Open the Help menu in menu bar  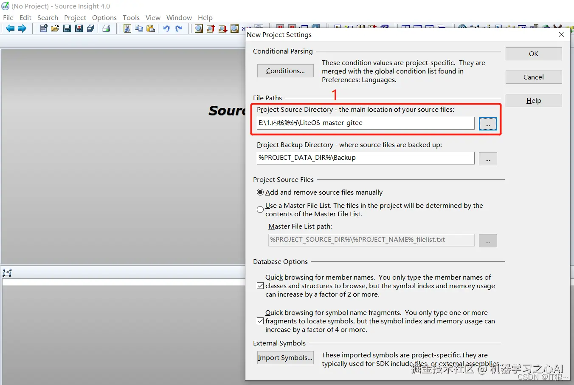pyautogui.click(x=205, y=17)
